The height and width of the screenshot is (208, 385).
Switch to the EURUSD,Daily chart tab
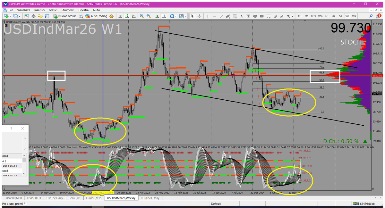150,198
